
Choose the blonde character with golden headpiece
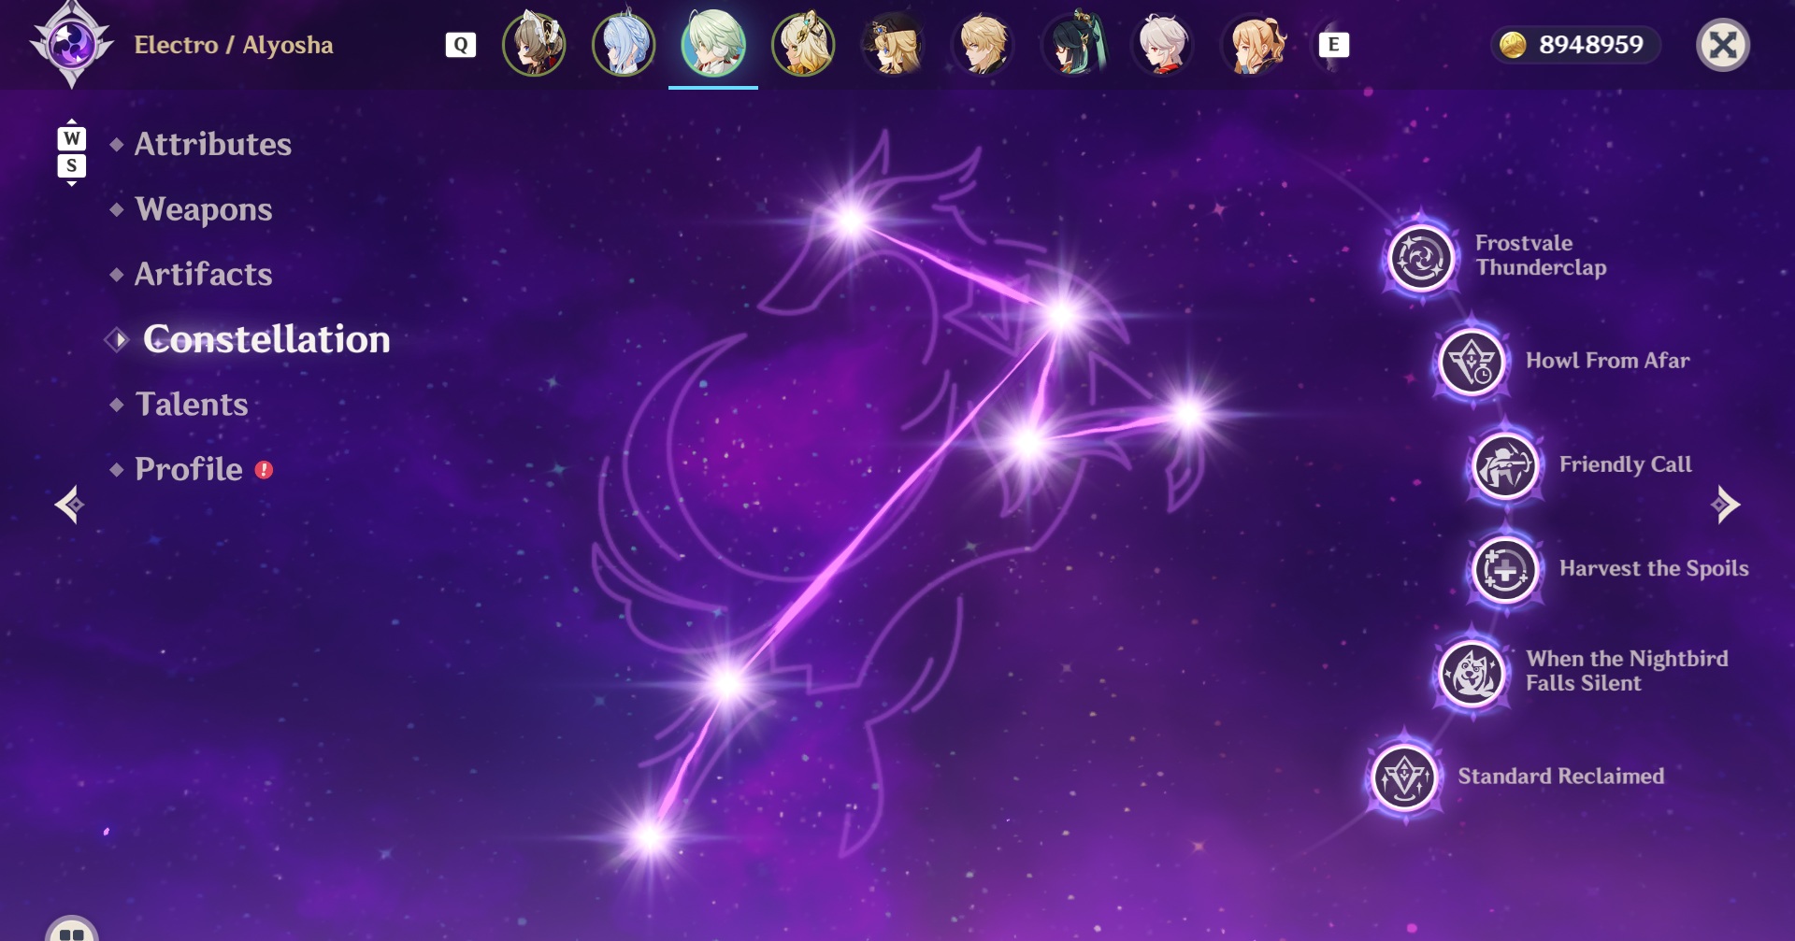point(803,44)
